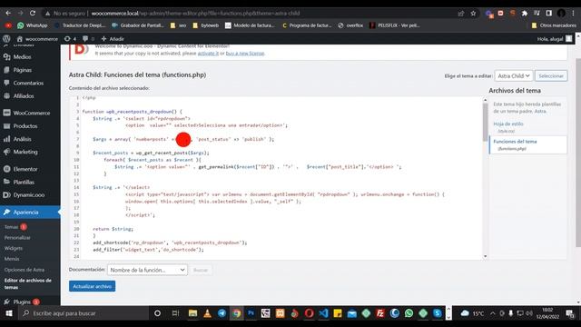
Task: Open the Traductor de DeepL bookmark
Action: (x=80, y=25)
